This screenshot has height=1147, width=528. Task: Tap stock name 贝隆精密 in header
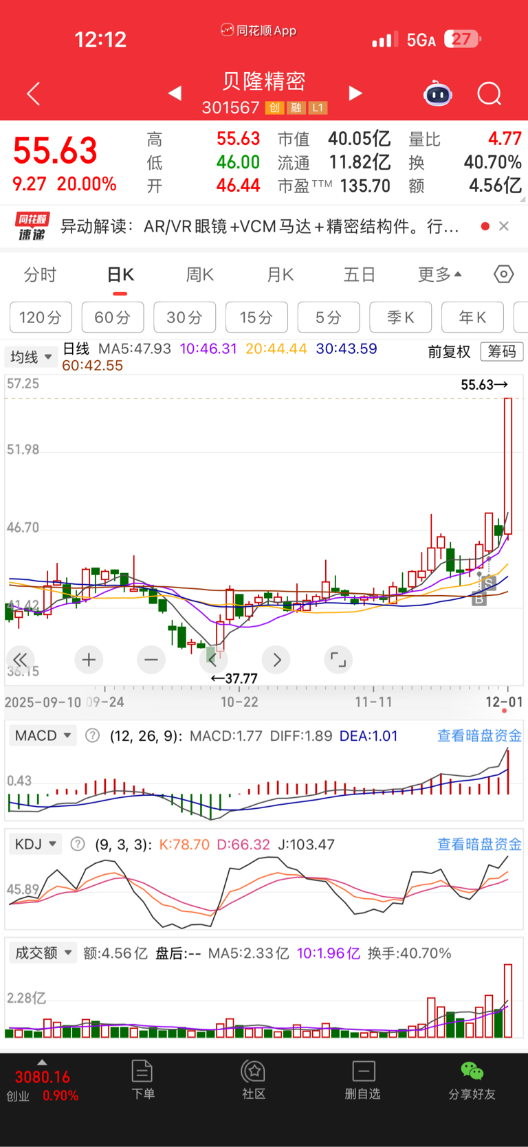[x=264, y=81]
